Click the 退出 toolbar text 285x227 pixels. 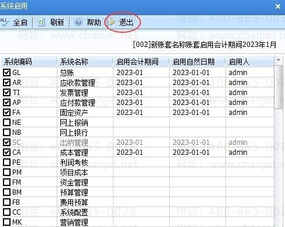pyautogui.click(x=126, y=22)
